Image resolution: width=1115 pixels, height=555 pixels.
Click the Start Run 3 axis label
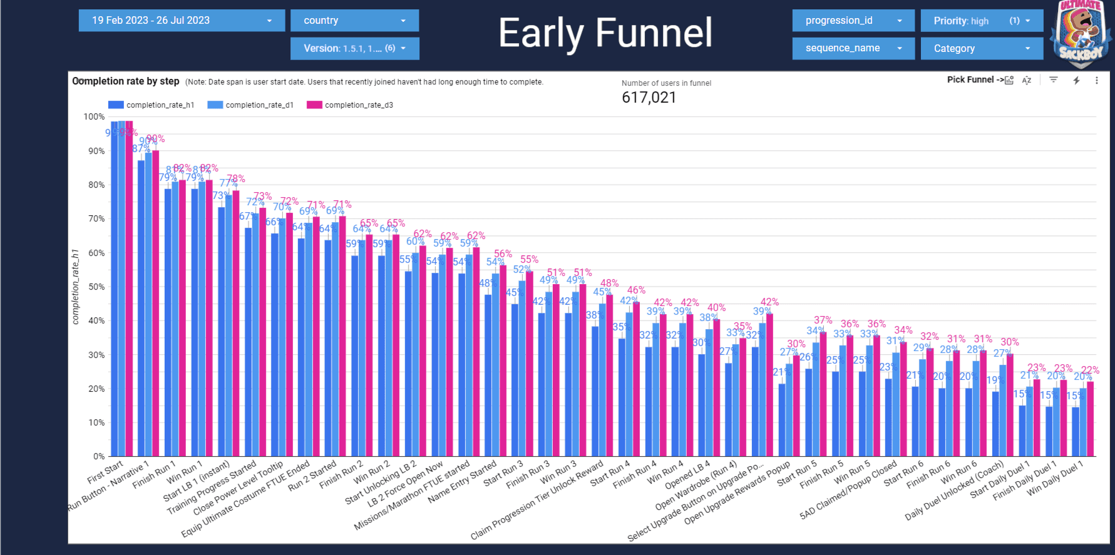pos(504,474)
